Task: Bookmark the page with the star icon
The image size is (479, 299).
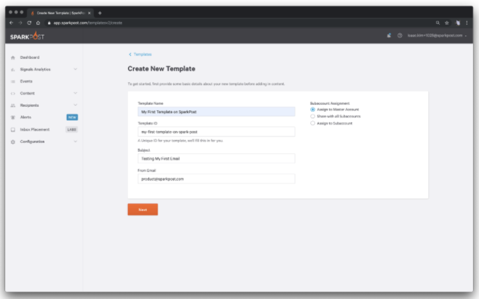Action: 446,22
